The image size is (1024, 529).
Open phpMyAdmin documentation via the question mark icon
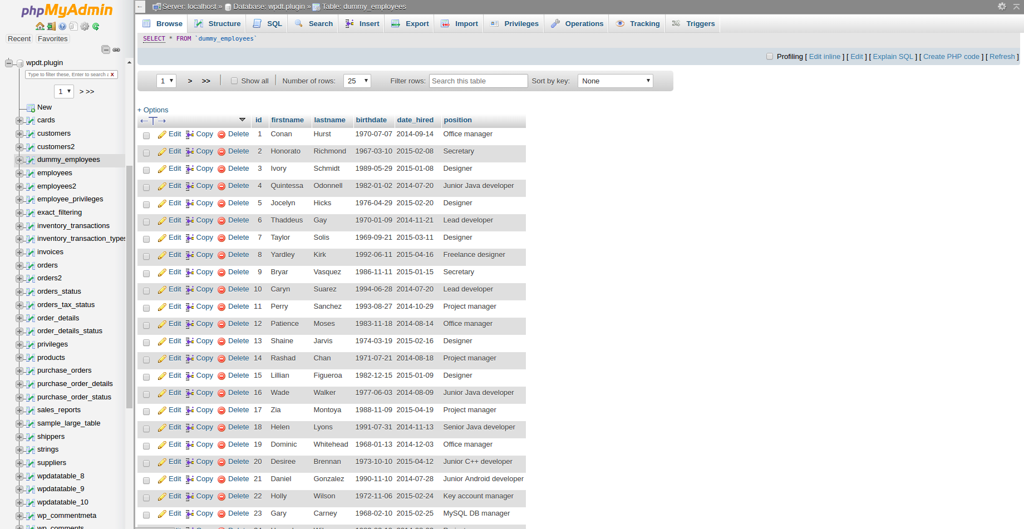[62, 26]
